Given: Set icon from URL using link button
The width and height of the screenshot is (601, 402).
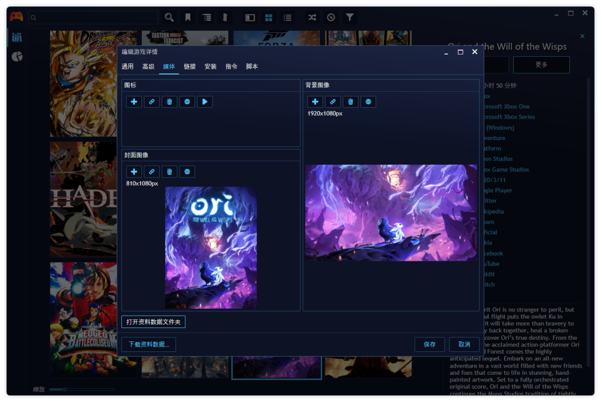Looking at the screenshot, I should [152, 101].
